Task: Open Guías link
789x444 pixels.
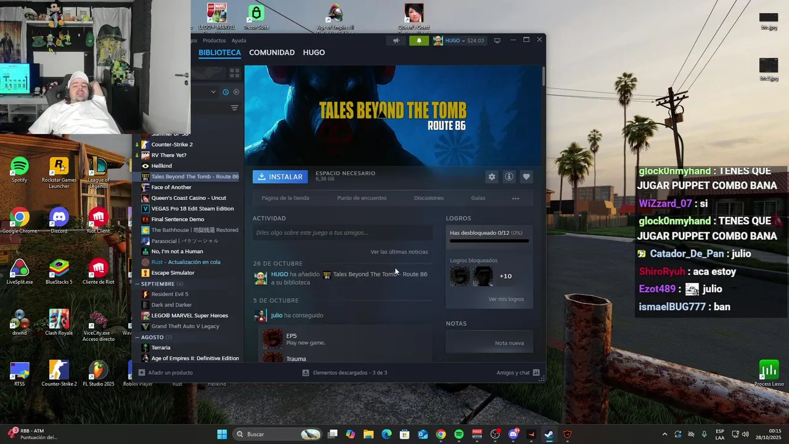Action: [x=478, y=199]
